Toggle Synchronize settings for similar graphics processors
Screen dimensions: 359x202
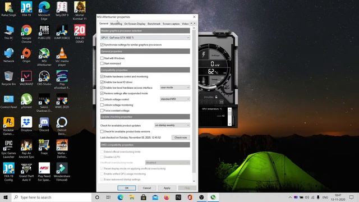tap(102, 45)
